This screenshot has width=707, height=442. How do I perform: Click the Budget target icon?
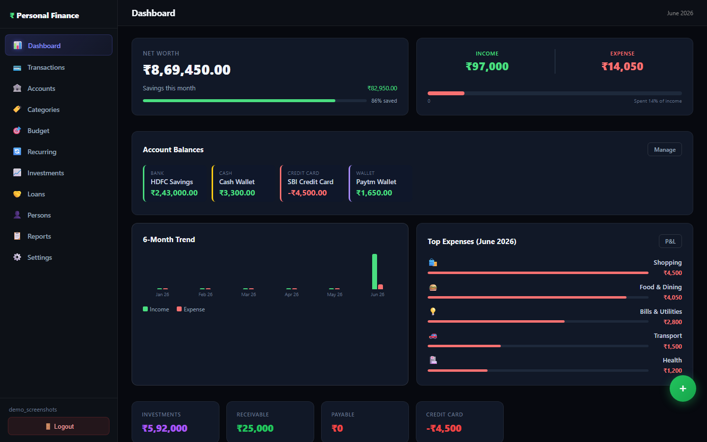pyautogui.click(x=17, y=131)
